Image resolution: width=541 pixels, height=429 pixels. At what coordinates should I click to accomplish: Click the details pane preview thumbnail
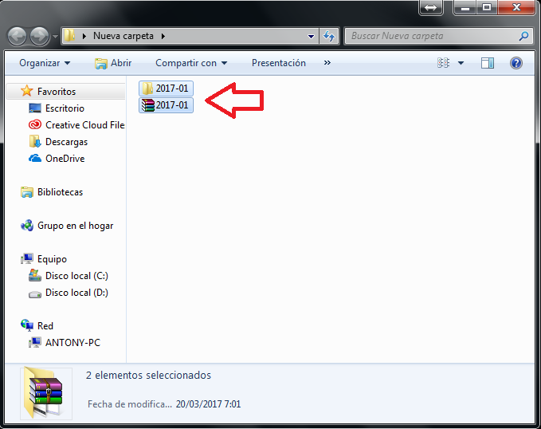tap(46, 393)
